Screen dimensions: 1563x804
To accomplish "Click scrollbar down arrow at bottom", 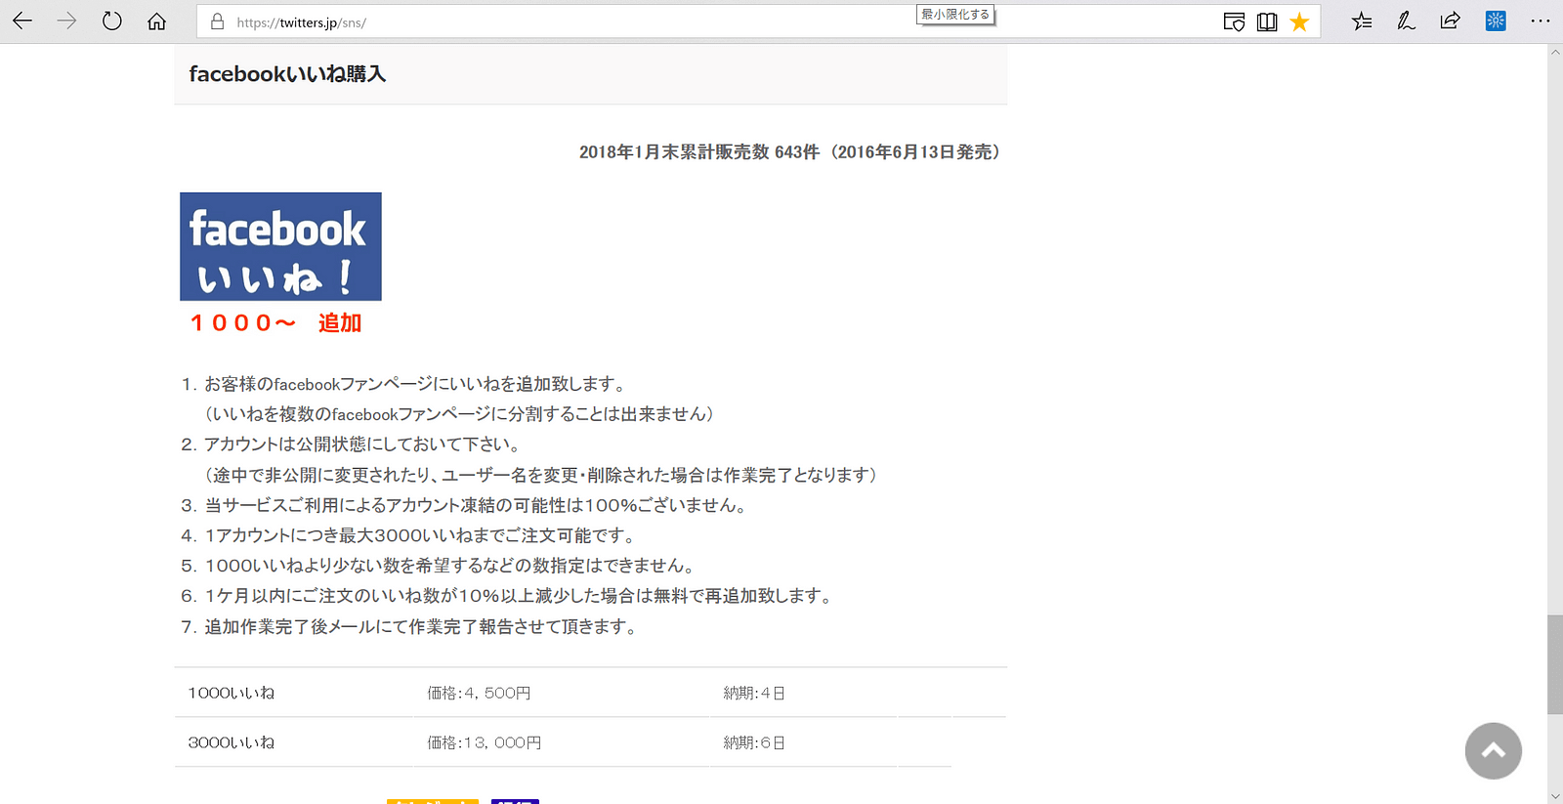I will pyautogui.click(x=1554, y=796).
